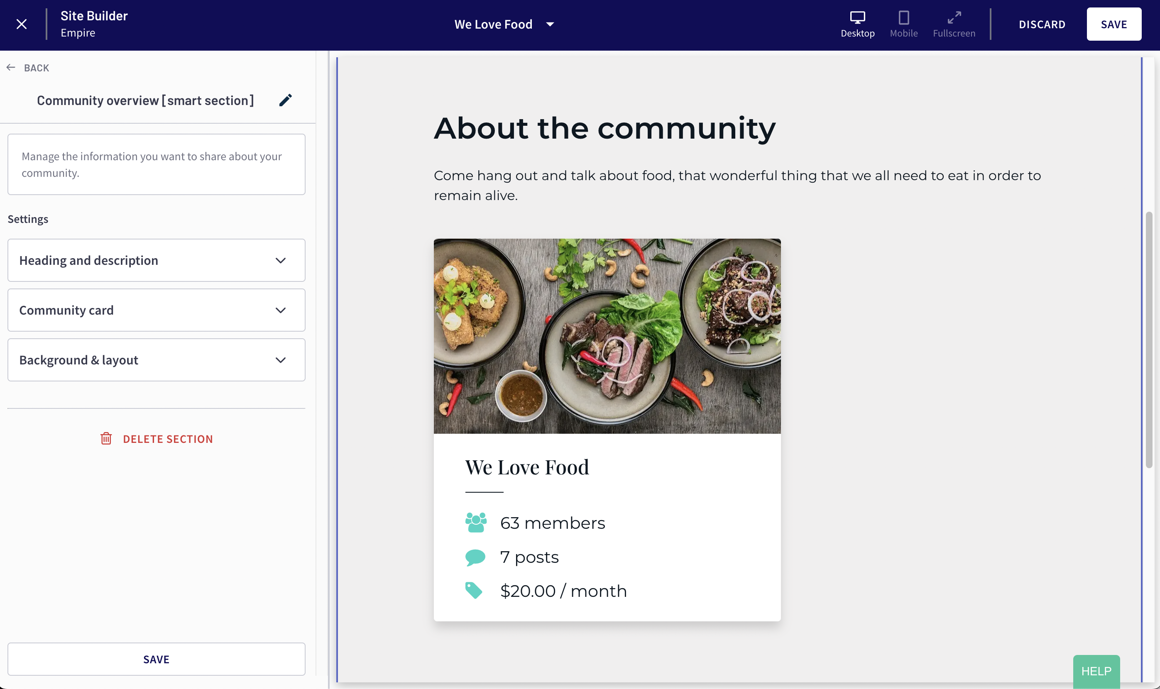Click the trash icon to delete the section
The height and width of the screenshot is (689, 1160).
click(x=106, y=439)
